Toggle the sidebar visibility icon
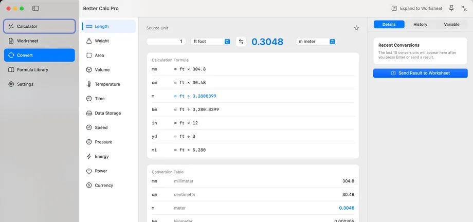Viewport: 473px width, 222px height. pos(35,8)
